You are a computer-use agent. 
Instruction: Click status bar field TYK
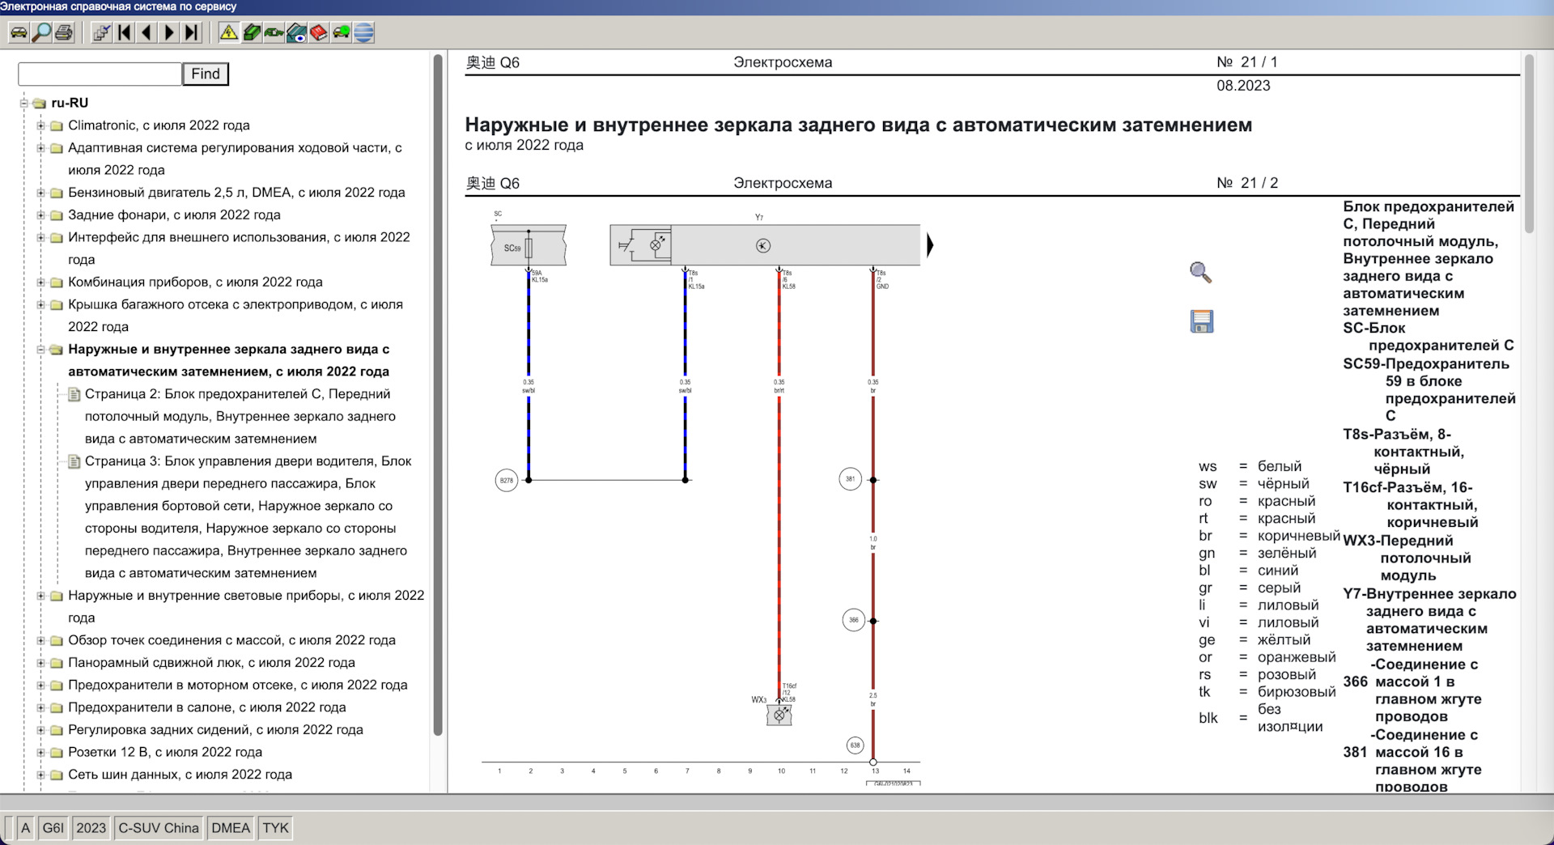(275, 828)
